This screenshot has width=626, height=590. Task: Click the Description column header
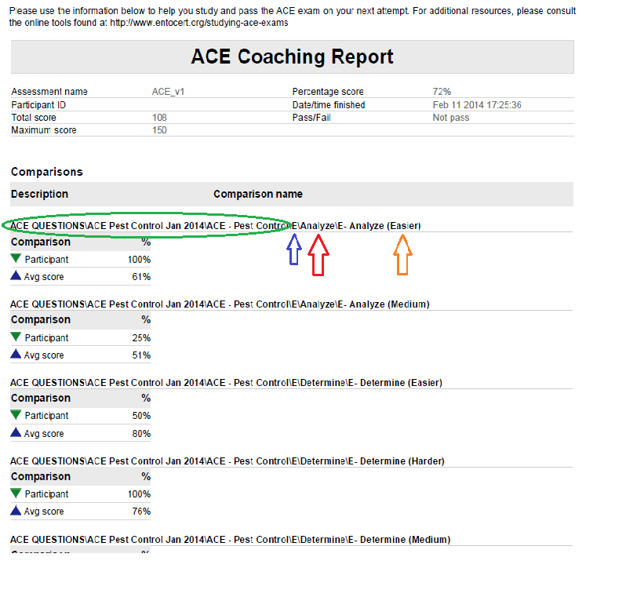coord(39,194)
